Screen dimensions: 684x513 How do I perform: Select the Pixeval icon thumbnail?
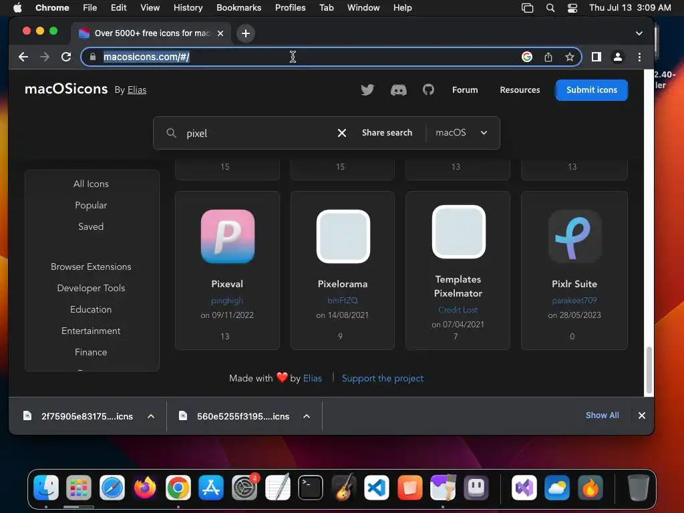pos(228,236)
